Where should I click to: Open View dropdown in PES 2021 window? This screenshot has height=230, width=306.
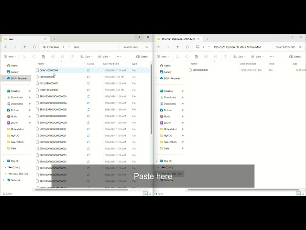257,57
